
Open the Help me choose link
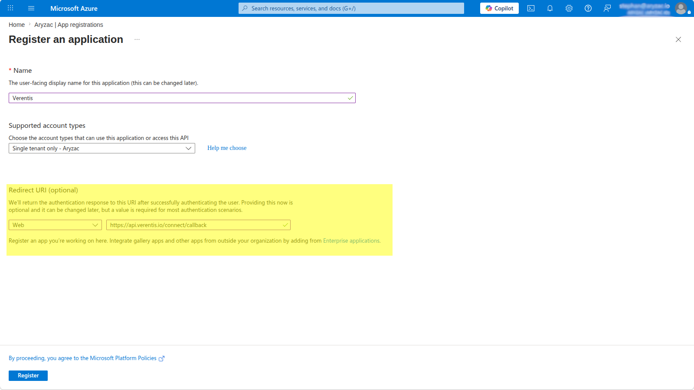(x=227, y=148)
